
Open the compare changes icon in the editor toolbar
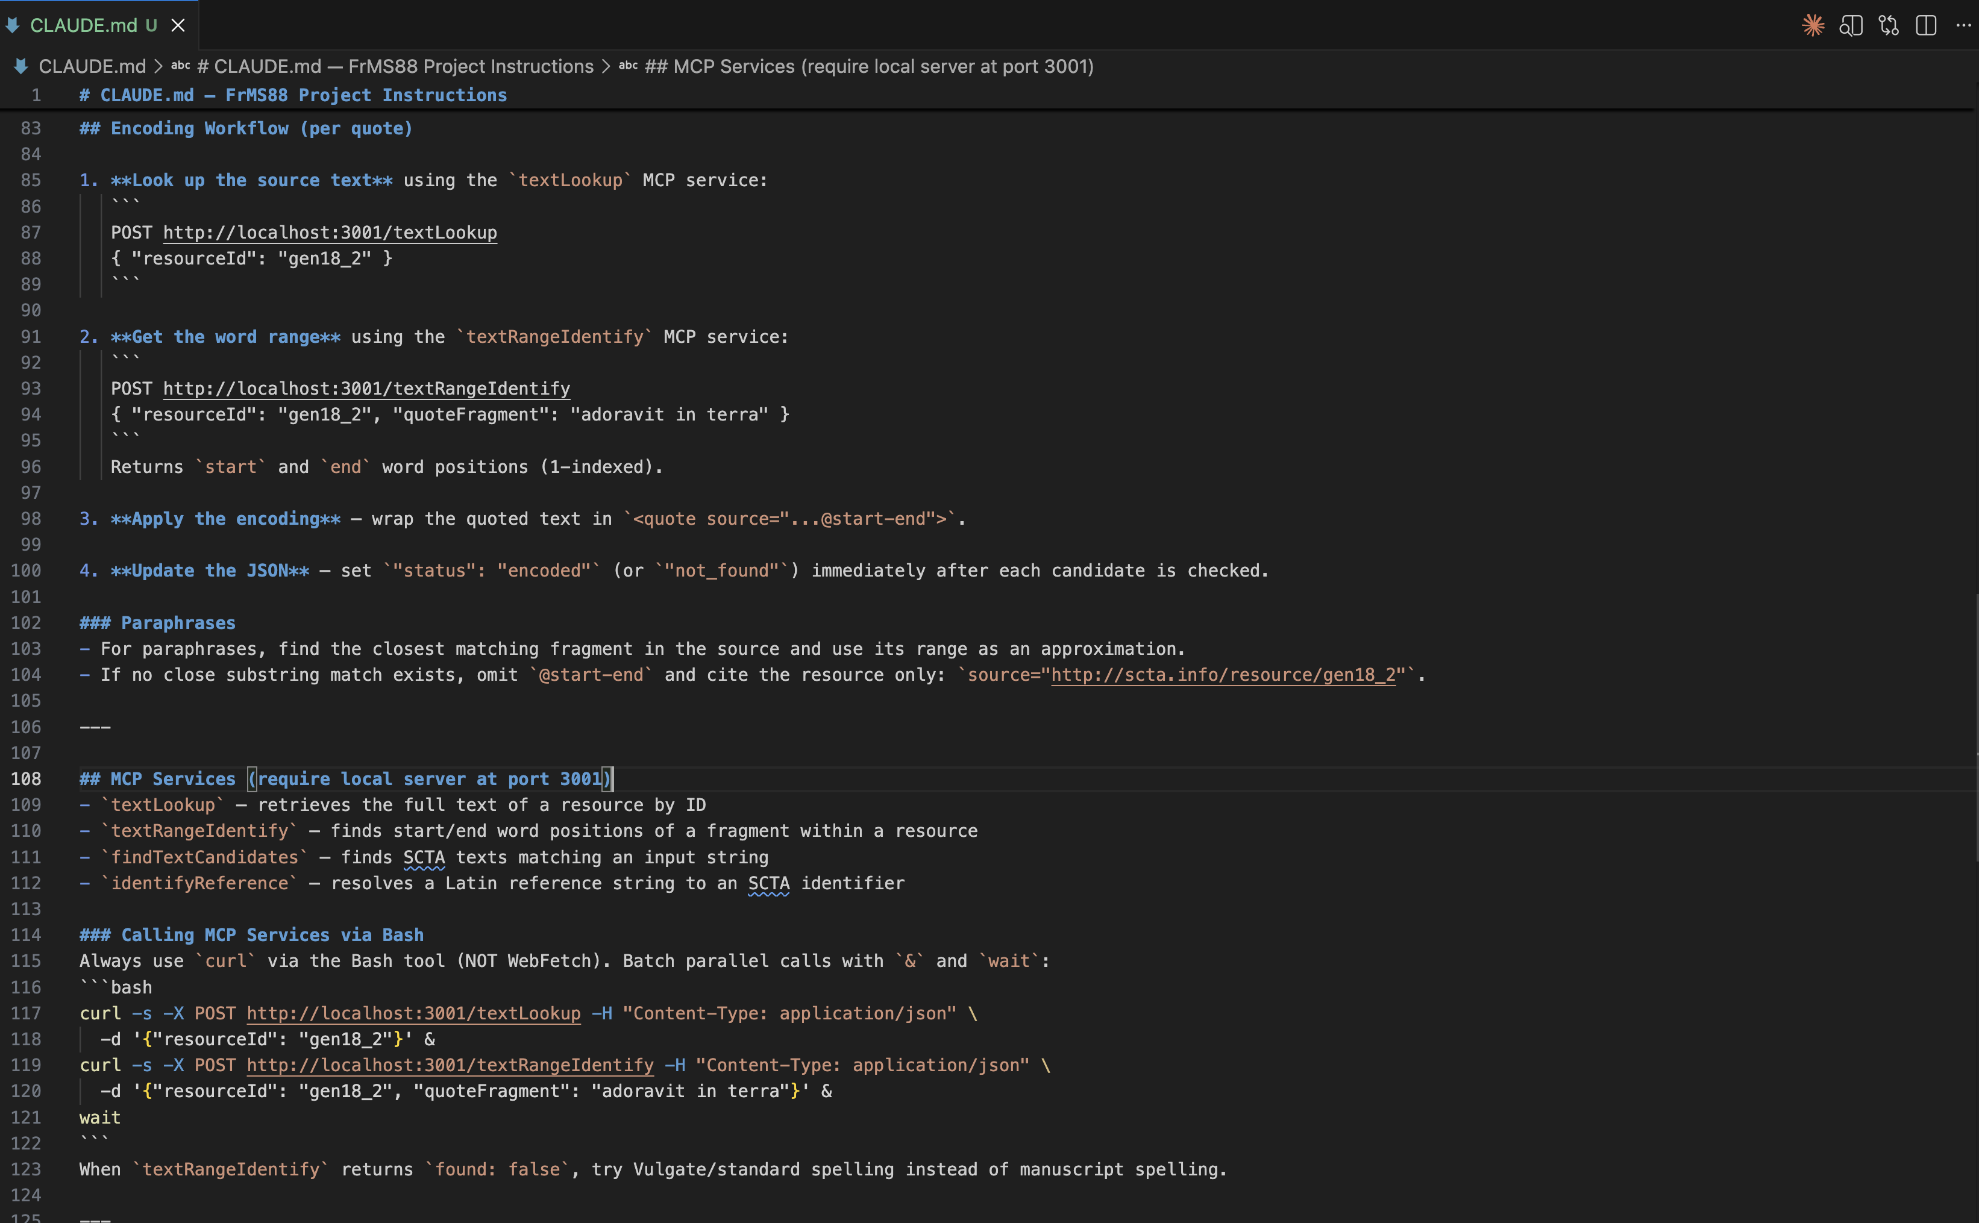1889,26
